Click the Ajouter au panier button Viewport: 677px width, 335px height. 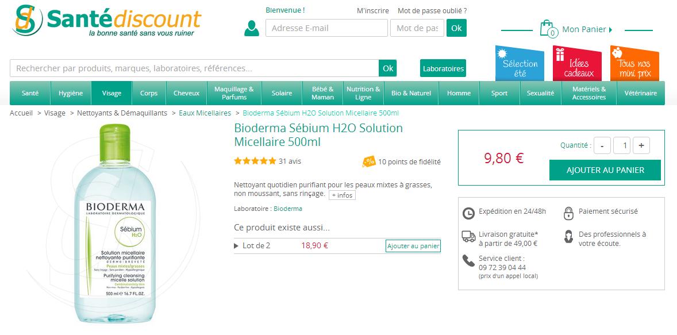tap(605, 170)
